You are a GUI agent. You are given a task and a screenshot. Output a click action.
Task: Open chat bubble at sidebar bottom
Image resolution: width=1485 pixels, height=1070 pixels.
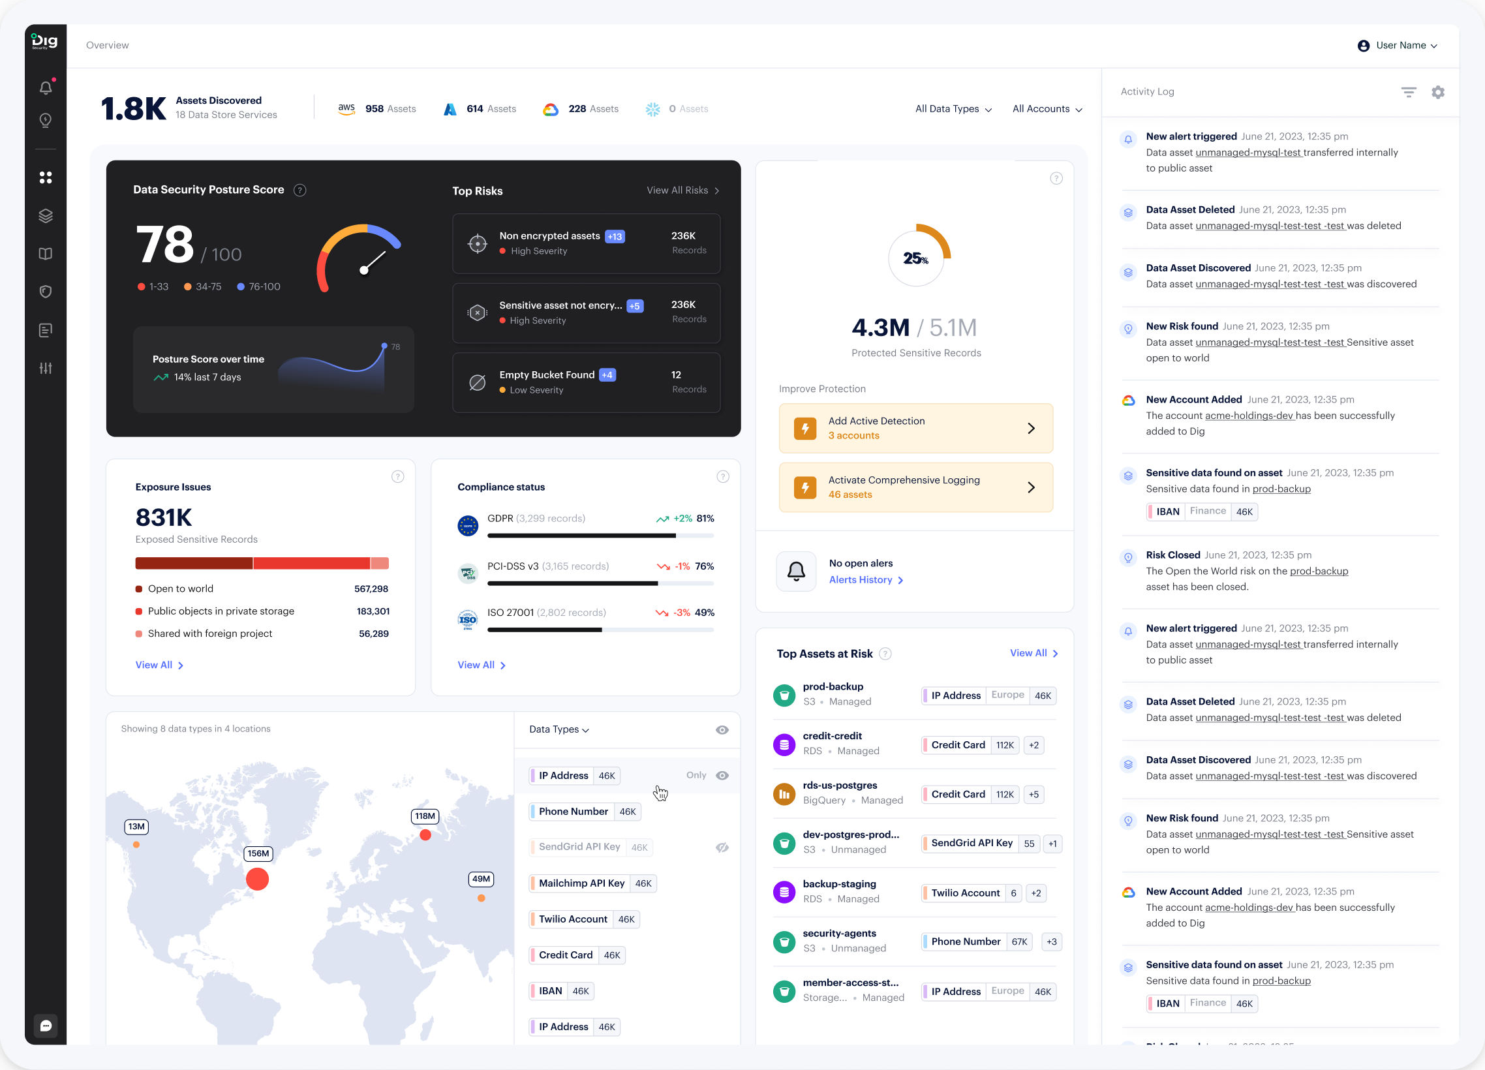coord(45,1026)
